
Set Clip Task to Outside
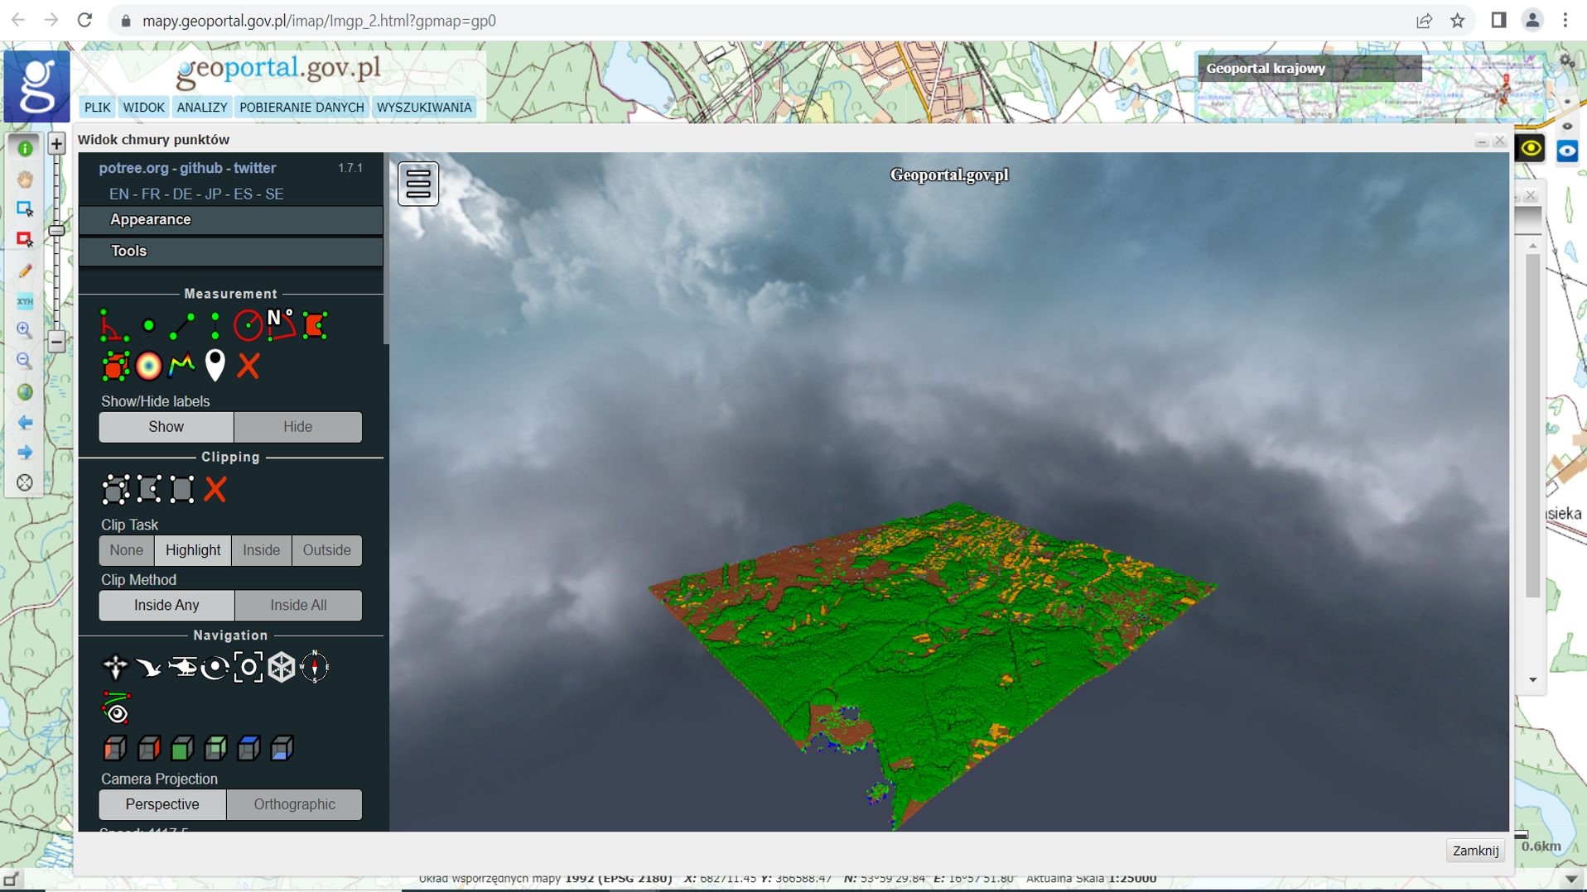click(326, 550)
